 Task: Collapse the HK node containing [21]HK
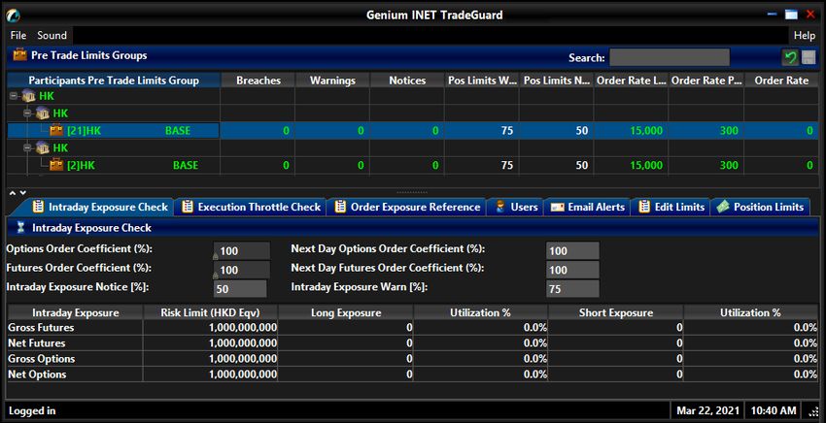[x=27, y=114]
